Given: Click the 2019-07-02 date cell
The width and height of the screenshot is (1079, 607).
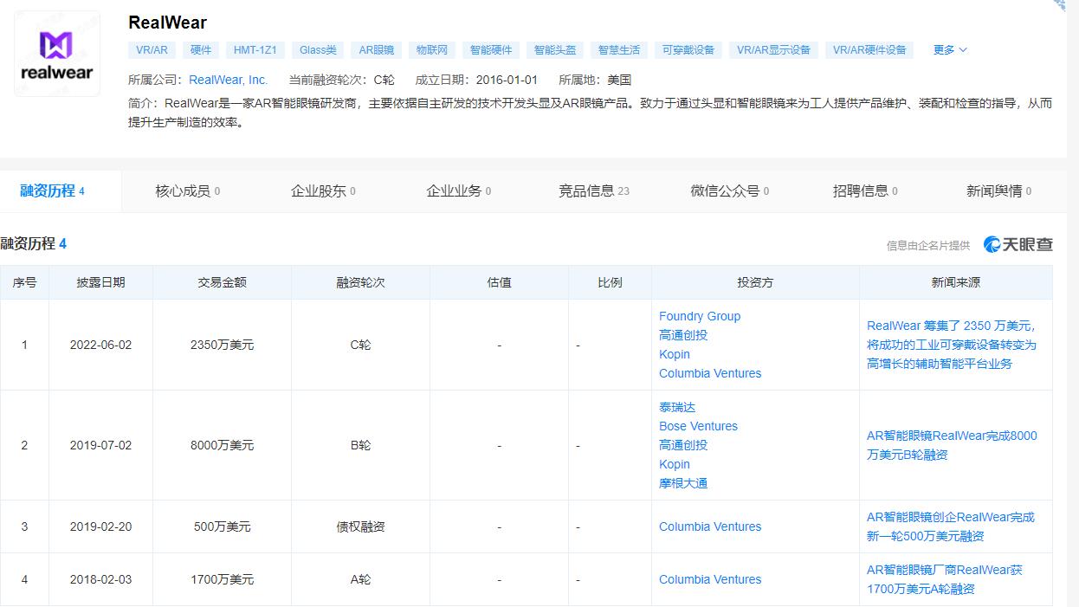Looking at the screenshot, I should [100, 445].
